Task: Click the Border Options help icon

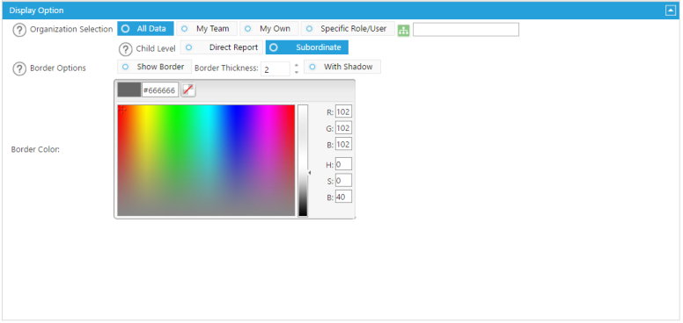Action: (x=19, y=68)
